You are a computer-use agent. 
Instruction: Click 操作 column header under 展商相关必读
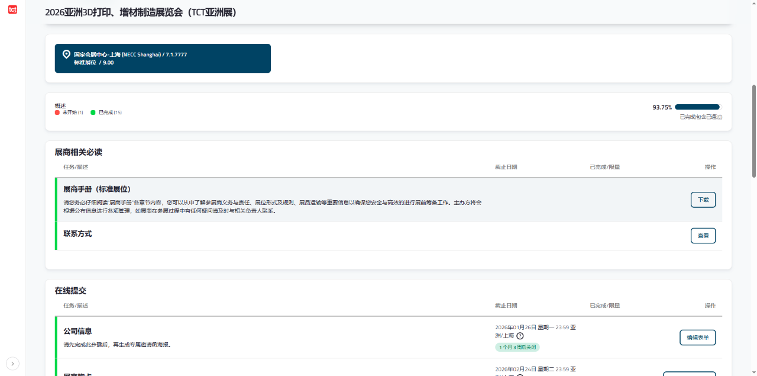(710, 167)
